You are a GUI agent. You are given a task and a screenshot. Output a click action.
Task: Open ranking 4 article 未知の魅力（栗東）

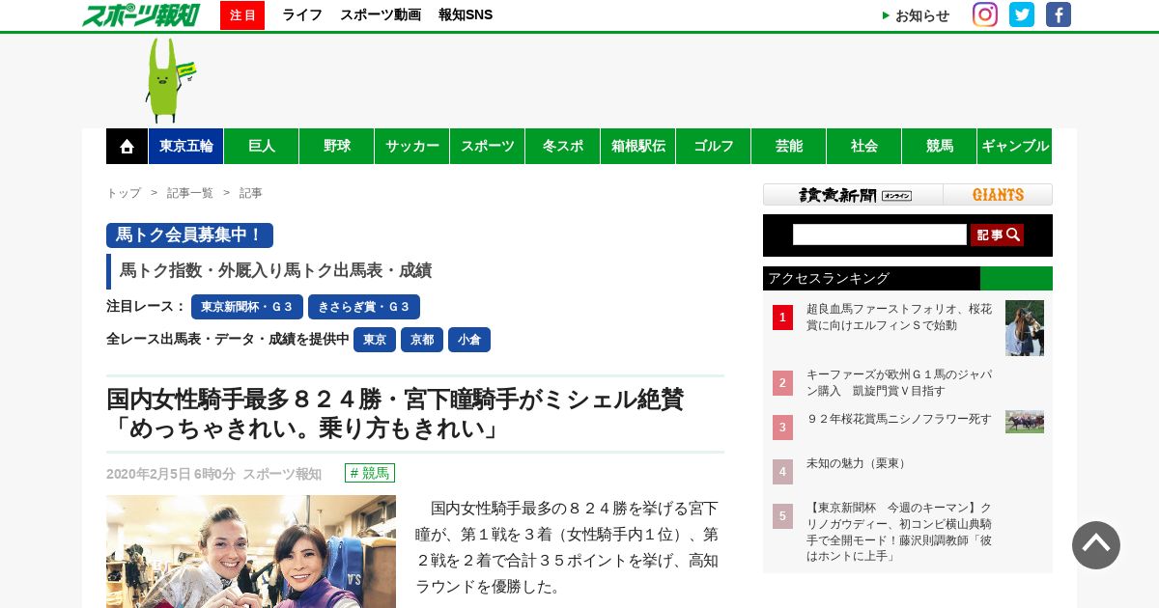pyautogui.click(x=859, y=463)
